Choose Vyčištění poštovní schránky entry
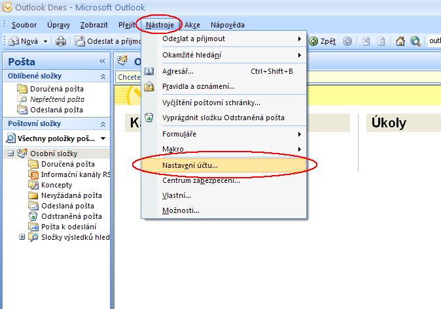 224,103
